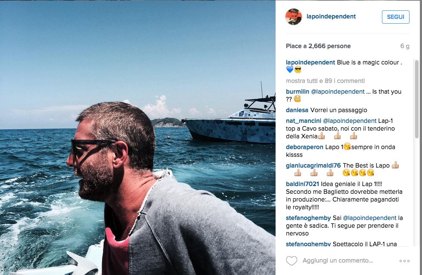Viewport: 422px width, 275px height.
Task: Expand all comments via 'mostra tutti e 89 i commenti'
Action: coord(326,81)
